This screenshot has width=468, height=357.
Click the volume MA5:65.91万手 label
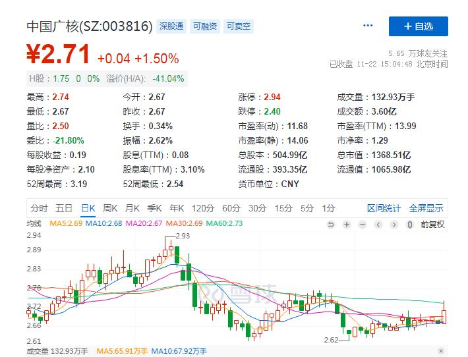(x=122, y=351)
